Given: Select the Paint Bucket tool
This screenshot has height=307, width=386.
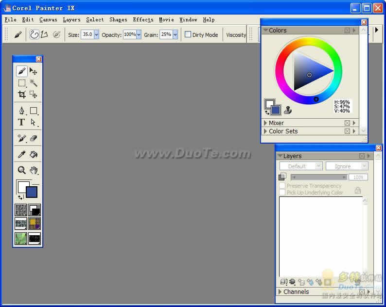Looking at the screenshot, I should pyautogui.click(x=34, y=155).
